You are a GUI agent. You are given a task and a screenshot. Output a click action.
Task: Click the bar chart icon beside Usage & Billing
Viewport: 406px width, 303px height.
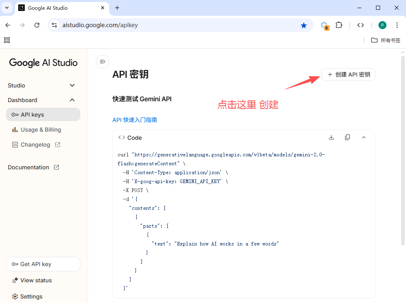point(15,130)
